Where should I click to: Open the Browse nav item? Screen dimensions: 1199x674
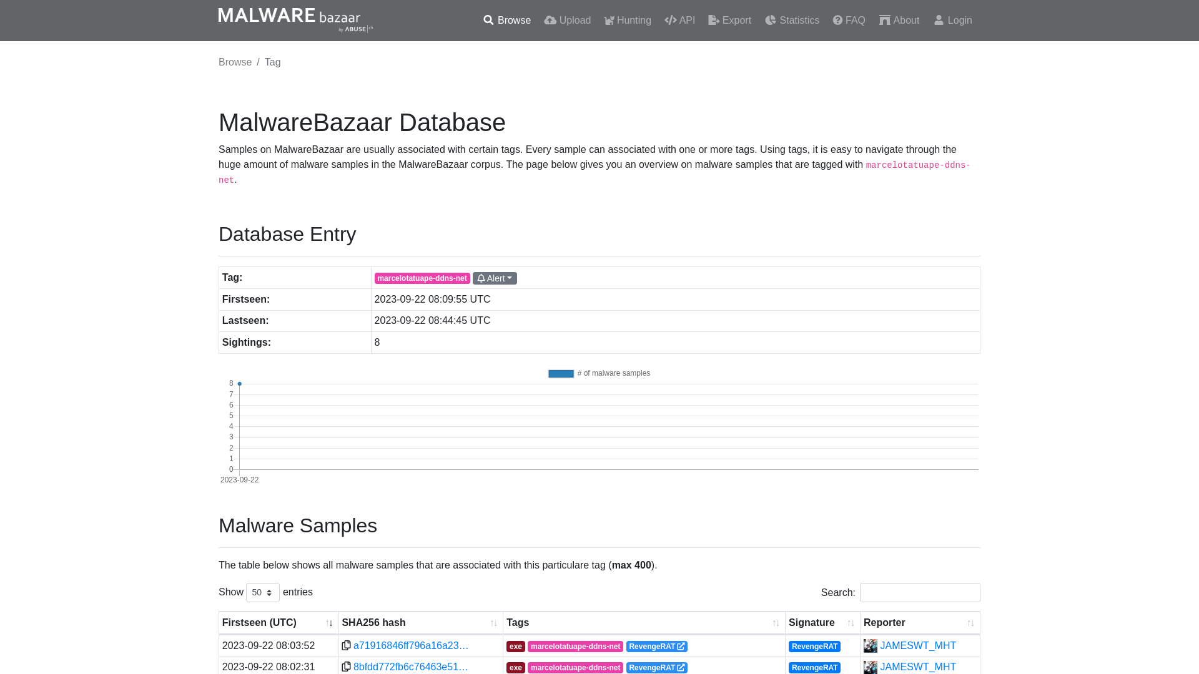[507, 21]
